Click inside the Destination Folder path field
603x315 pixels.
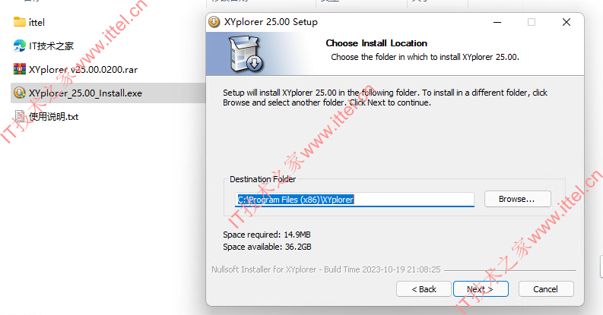click(x=354, y=200)
